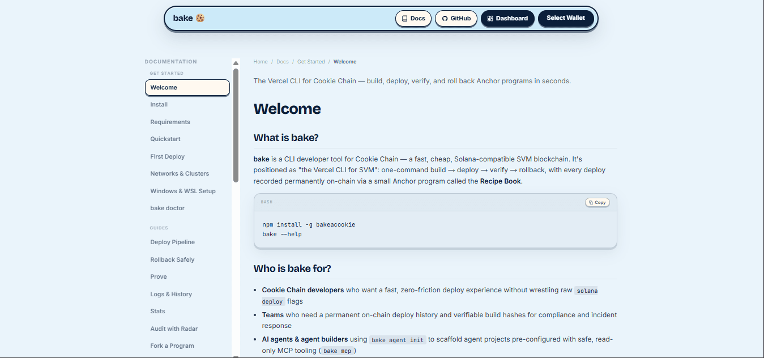Click the Welcome breadcrumb current page
This screenshot has height=358, width=764.
[x=345, y=62]
